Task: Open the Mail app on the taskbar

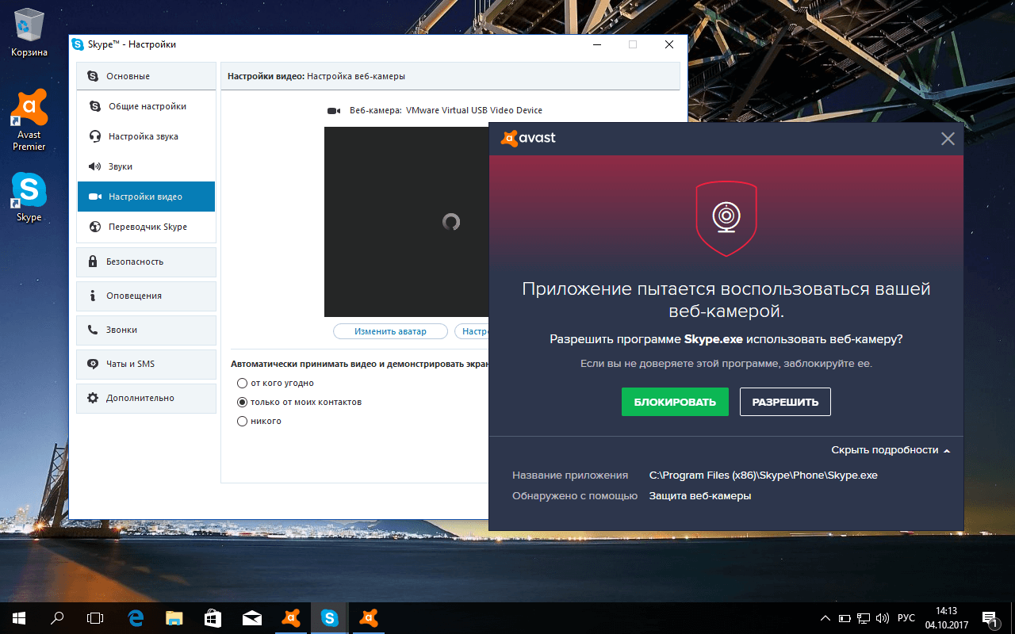Action: pos(252,617)
